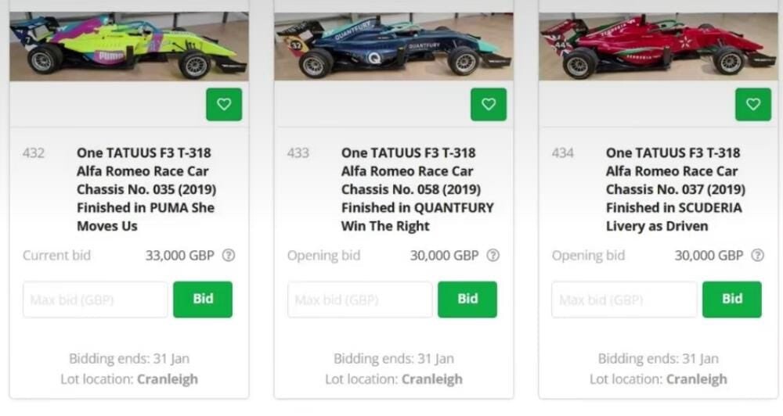Screen dimensions: 783x416
Task: Open bid help icon for lot 434
Action: 757,256
